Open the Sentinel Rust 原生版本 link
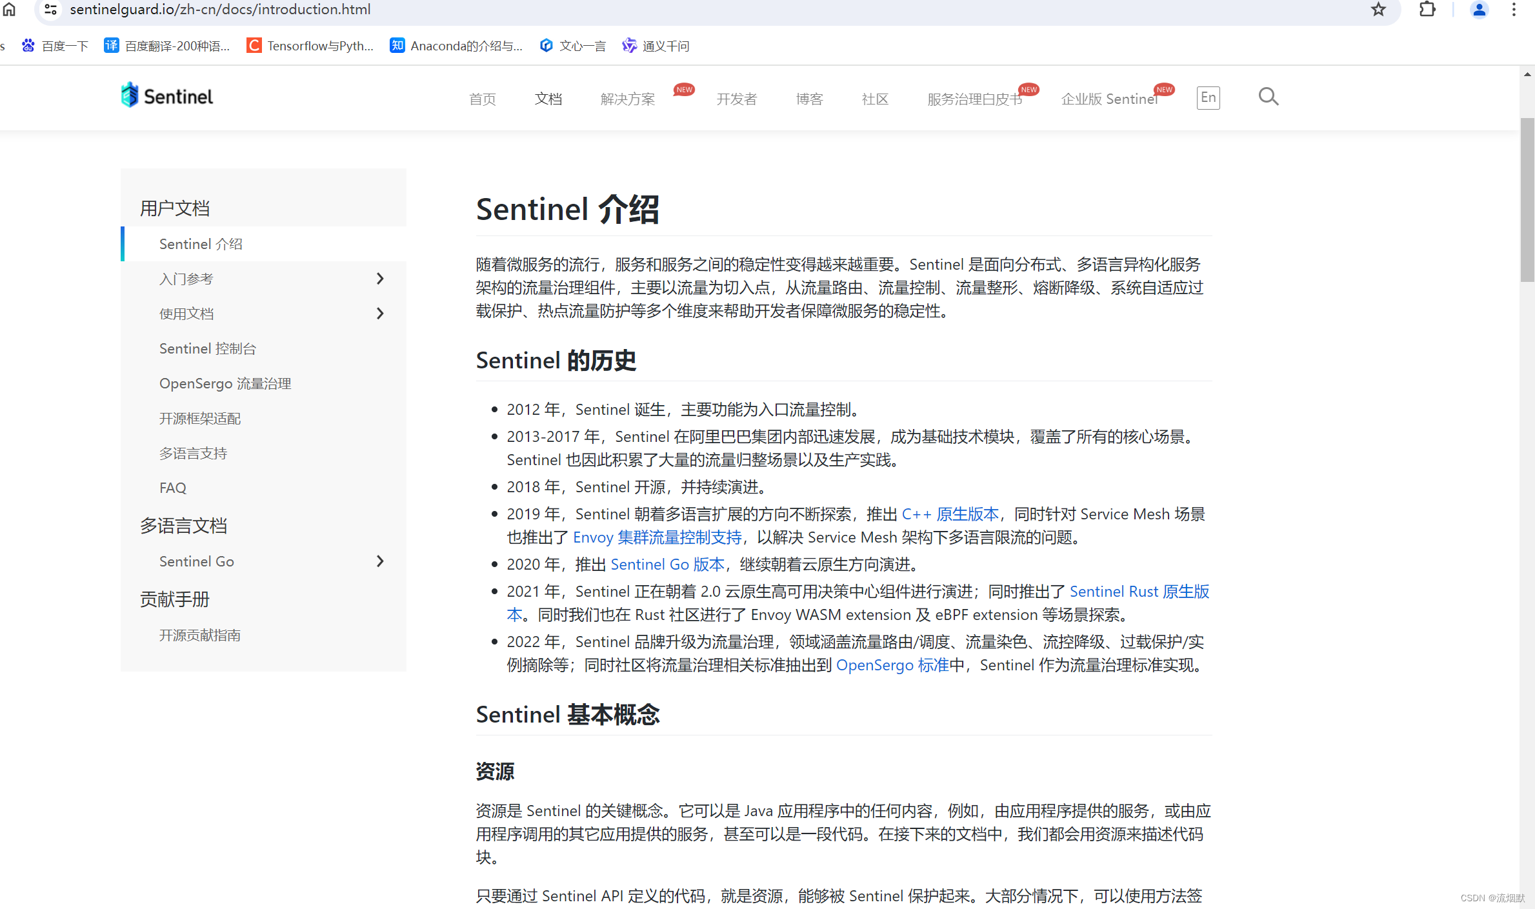 coord(1139,591)
